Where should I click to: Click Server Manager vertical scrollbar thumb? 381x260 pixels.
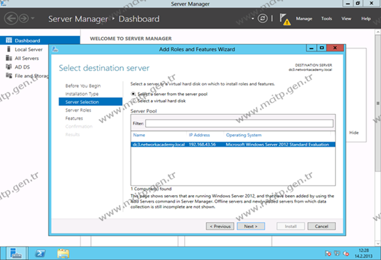pyautogui.click(x=378, y=103)
